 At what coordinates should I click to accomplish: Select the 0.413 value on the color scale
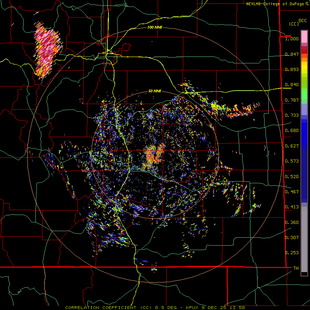point(292,207)
